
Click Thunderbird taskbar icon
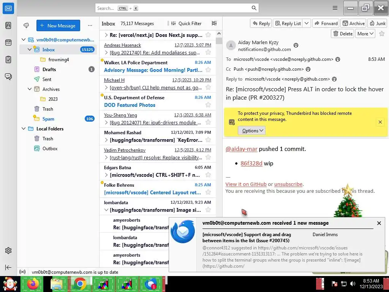click(x=150, y=284)
